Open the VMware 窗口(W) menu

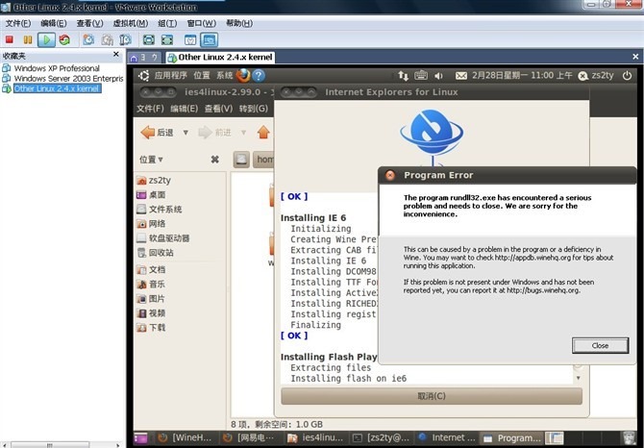click(201, 23)
